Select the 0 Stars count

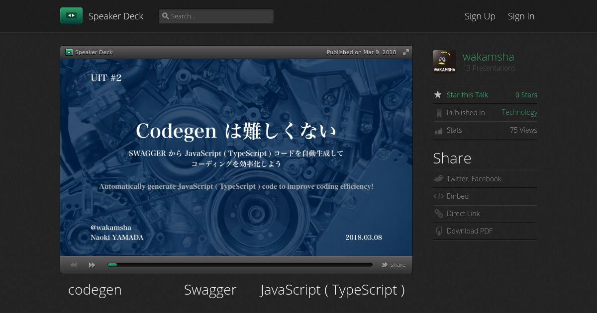pyautogui.click(x=526, y=95)
